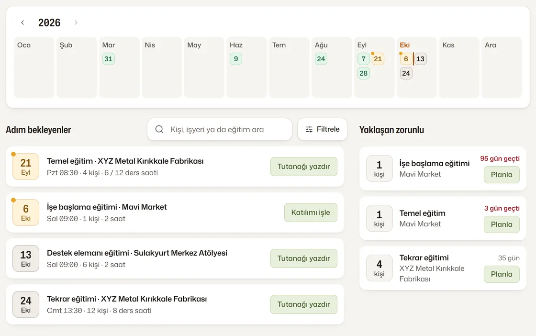Open the Filtrele filter options
Screen dimensions: 536x336
point(323,129)
